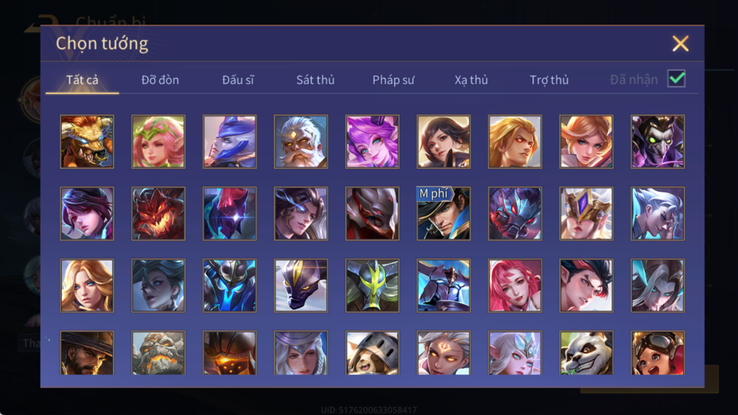Select the purple-haired girl with horns
The height and width of the screenshot is (415, 738).
372,141
